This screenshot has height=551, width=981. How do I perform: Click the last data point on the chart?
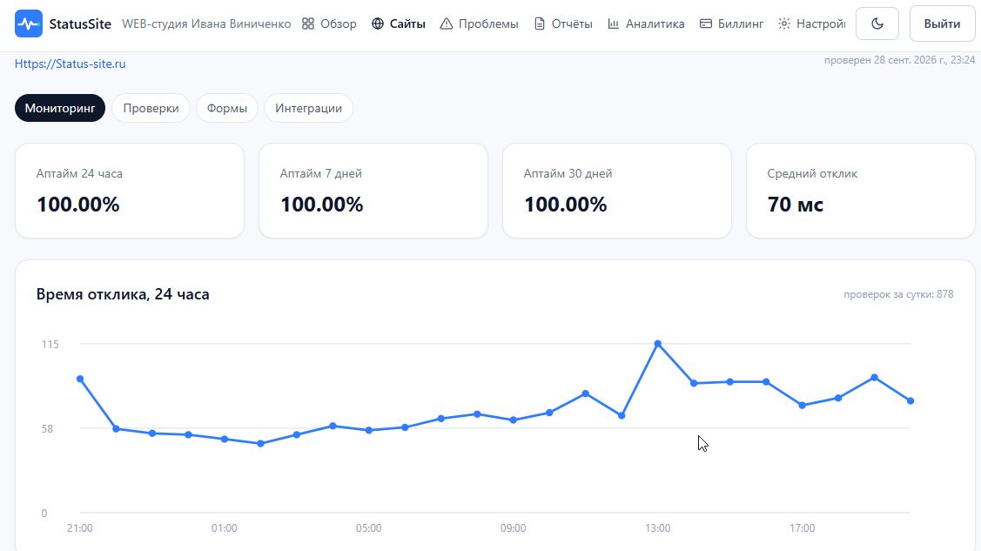pos(910,401)
